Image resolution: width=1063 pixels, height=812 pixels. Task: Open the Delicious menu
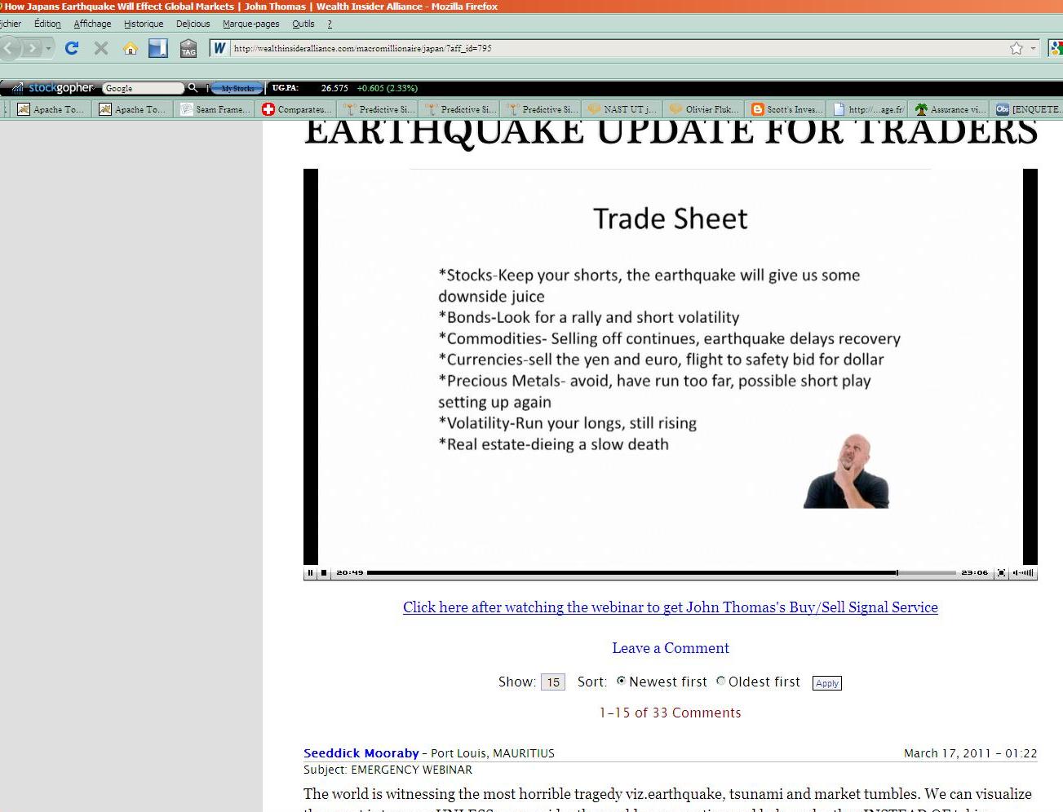[x=193, y=24]
